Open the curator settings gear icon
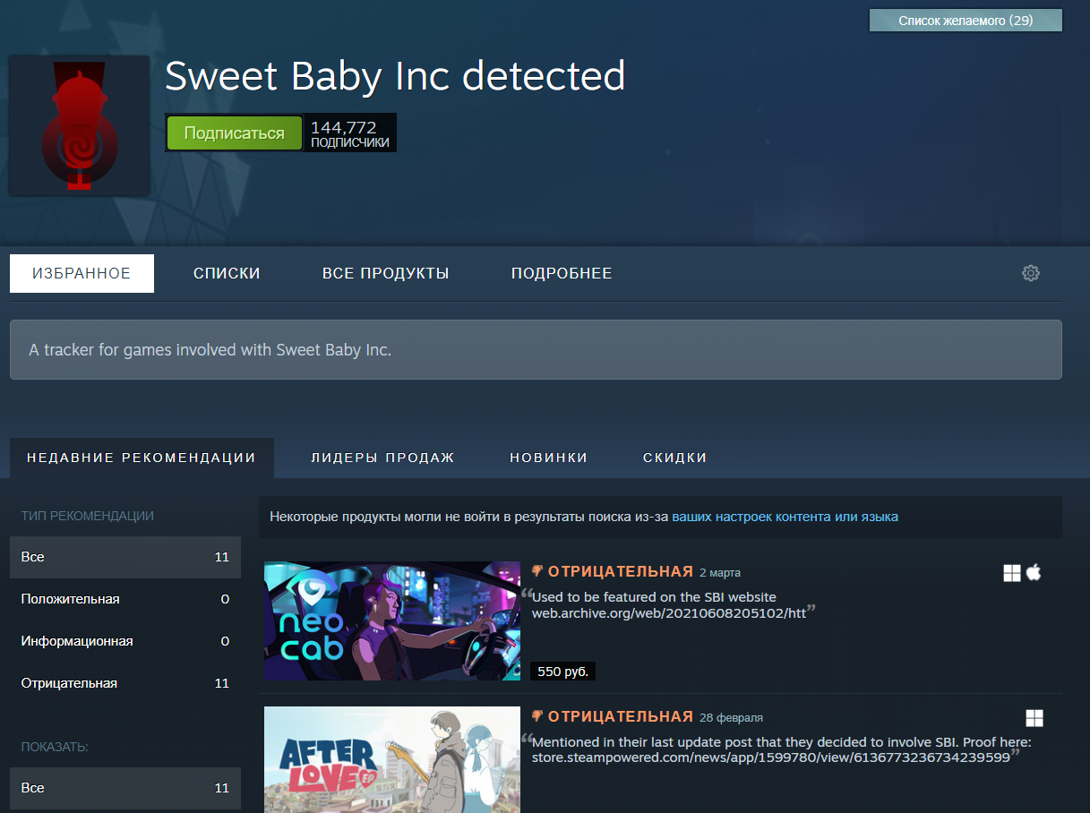The height and width of the screenshot is (813, 1090). click(x=1031, y=273)
